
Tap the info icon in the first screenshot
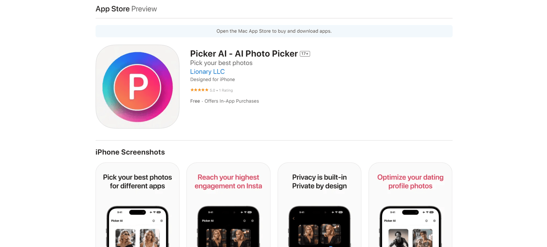point(154,221)
